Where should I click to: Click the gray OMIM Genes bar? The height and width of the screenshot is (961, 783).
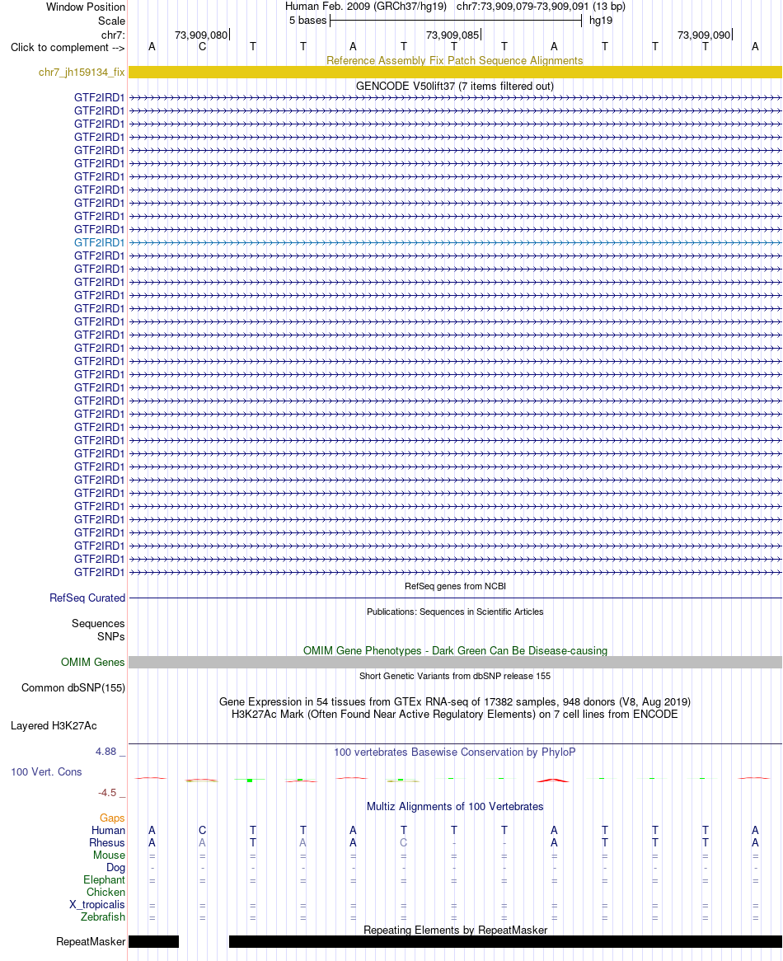[455, 662]
